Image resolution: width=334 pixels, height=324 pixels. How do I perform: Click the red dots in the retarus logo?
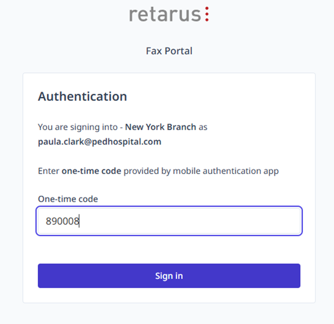pos(207,14)
